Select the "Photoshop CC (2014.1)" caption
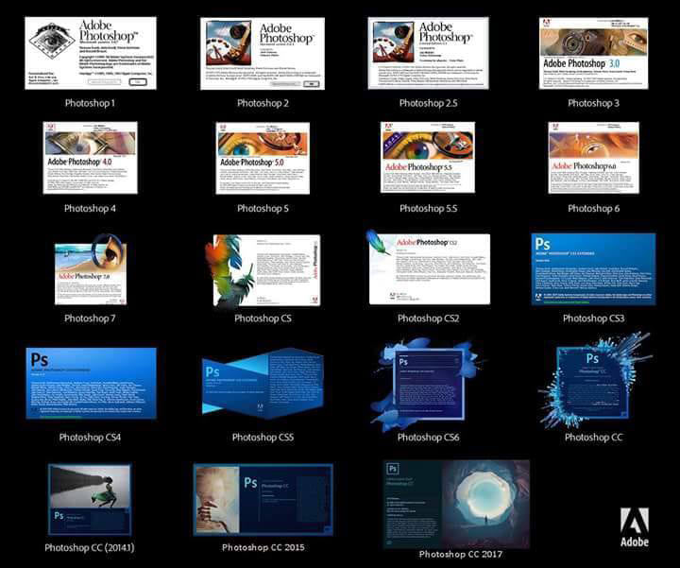Image resolution: width=680 pixels, height=568 pixels. click(90, 547)
